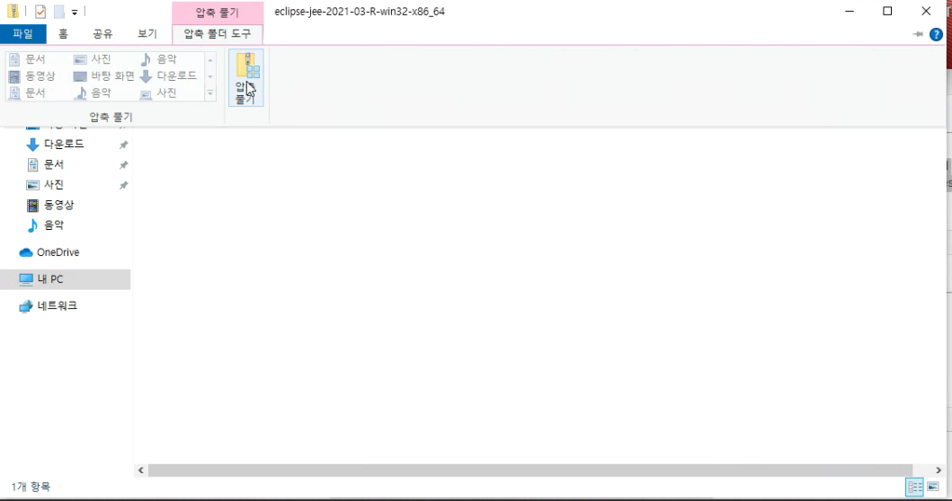Viewport: 952px width, 501px height.
Task: Select 내 PC in the navigation pane
Action: [x=65, y=279]
